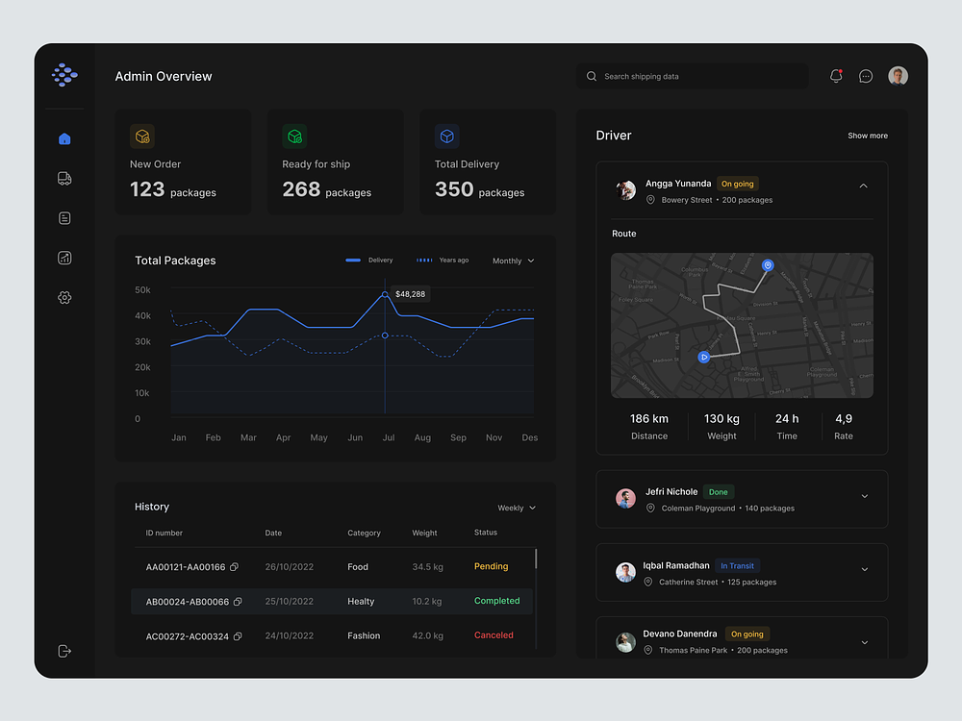The width and height of the screenshot is (962, 721).
Task: Open the notifications bell
Action: pyautogui.click(x=836, y=76)
